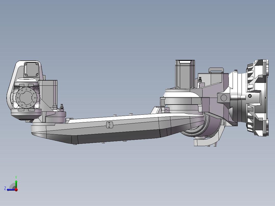Image resolution: width=275 pixels, height=206 pixels.
Task: Click the red origin sphere of the triad
Action: 16,189
